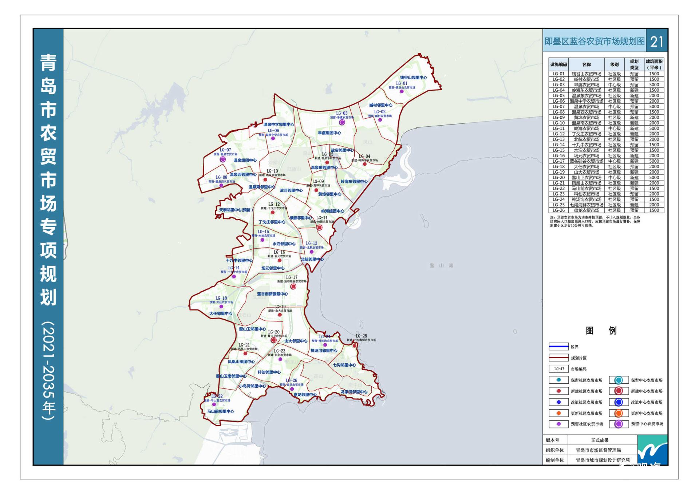Click the red LG-19 山大农贸市场 map dot
This screenshot has height=494, width=699.
[x=280, y=315]
